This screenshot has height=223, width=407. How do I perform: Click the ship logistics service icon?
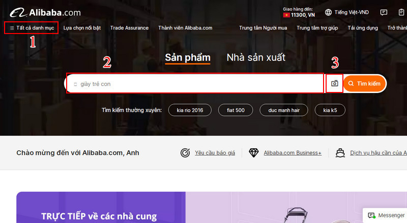340,153
